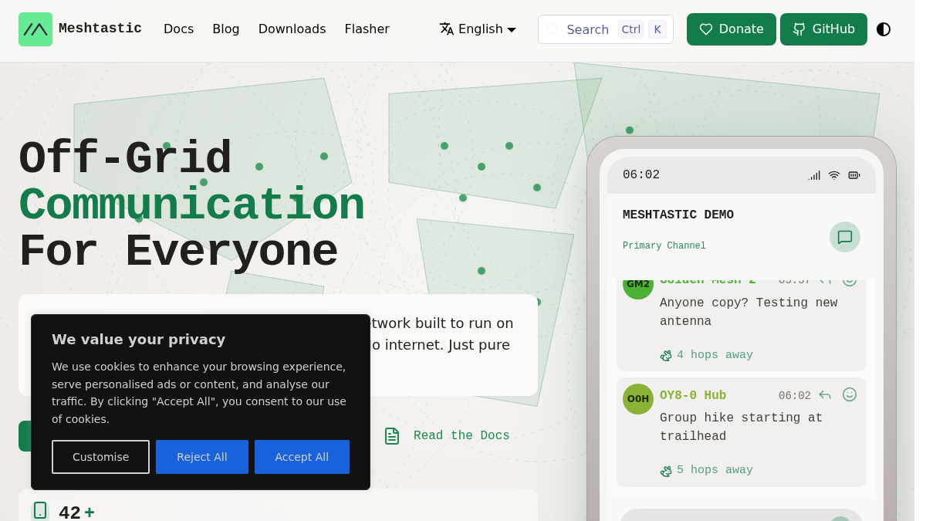Click emoji reaction on OY8-0 Hub message
Screen dimensions: 926x521
point(850,394)
